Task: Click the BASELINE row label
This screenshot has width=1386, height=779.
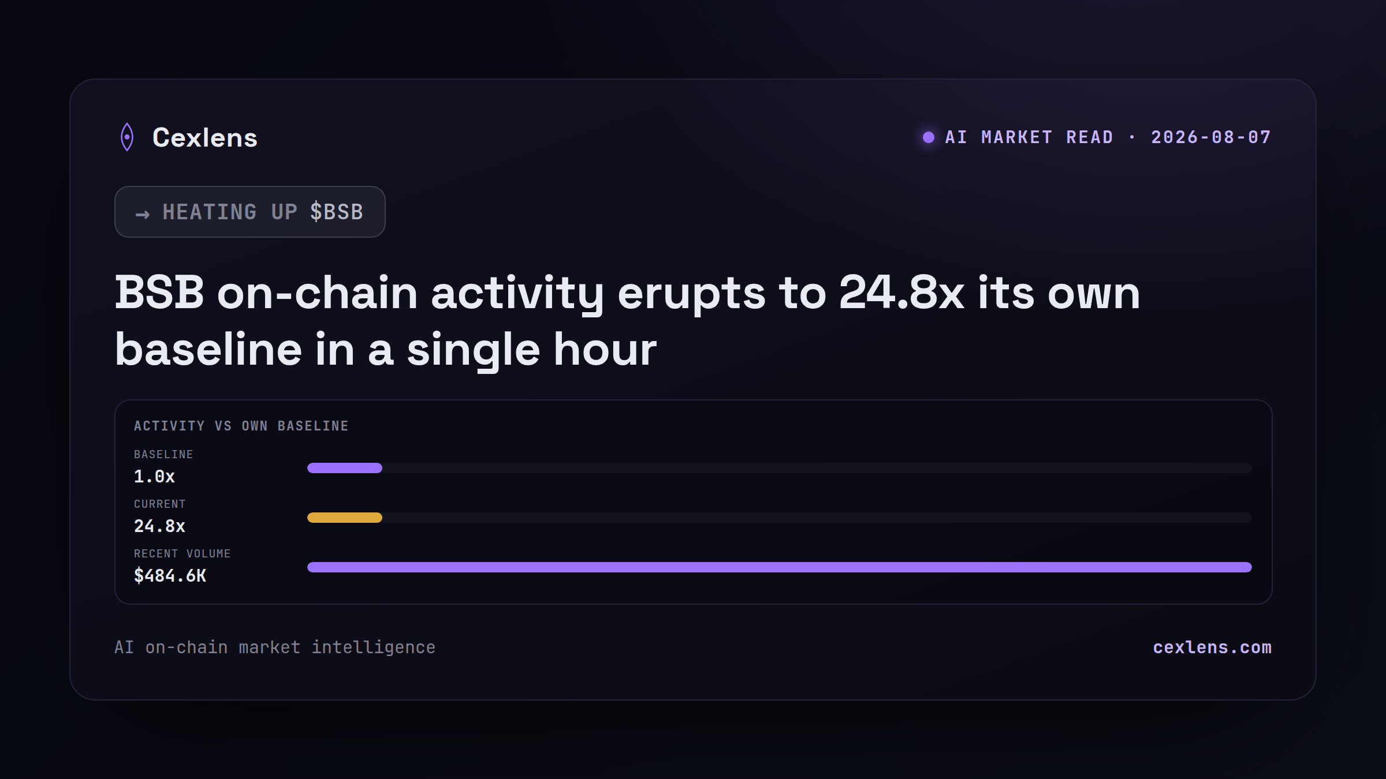Action: click(x=163, y=455)
